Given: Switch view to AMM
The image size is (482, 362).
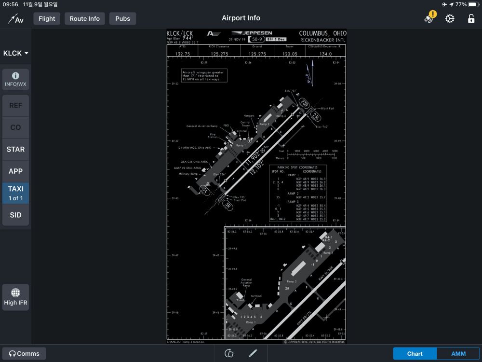Looking at the screenshot, I should [x=458, y=353].
